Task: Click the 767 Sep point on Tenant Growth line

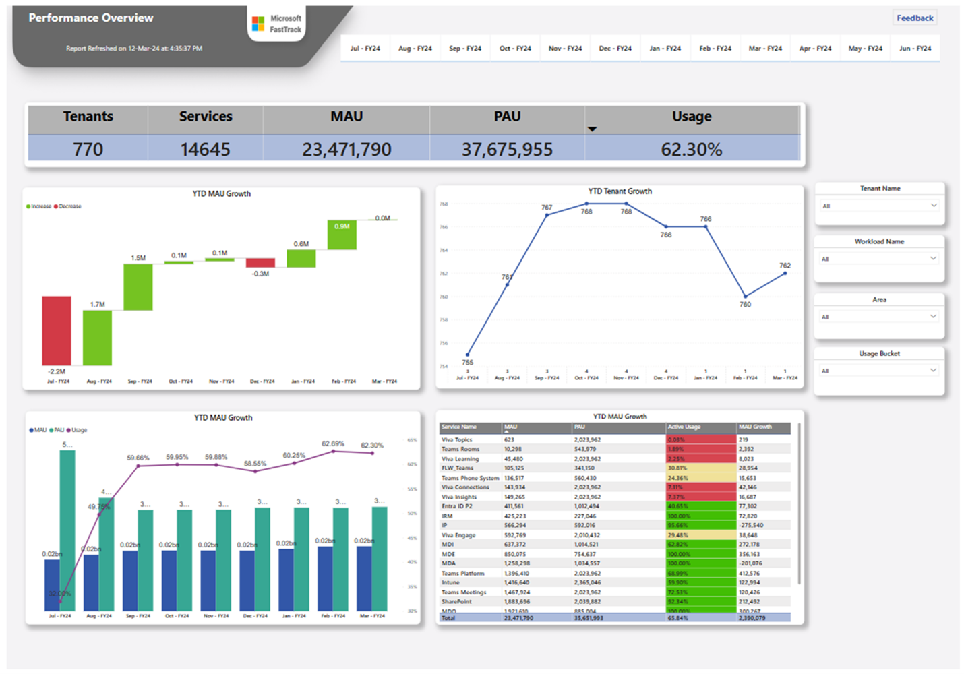Action: pyautogui.click(x=547, y=215)
